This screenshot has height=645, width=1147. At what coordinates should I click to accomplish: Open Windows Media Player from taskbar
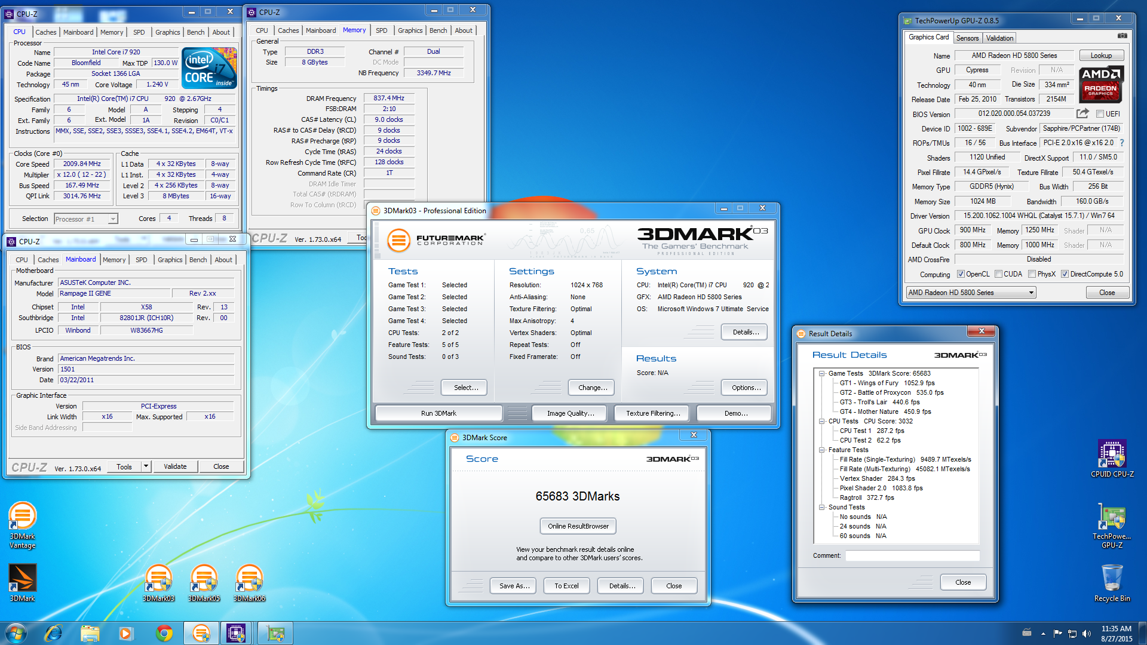(x=125, y=633)
